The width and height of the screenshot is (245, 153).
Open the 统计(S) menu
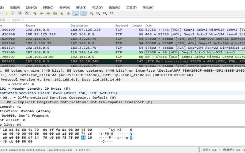pyautogui.click(x=81, y=7)
